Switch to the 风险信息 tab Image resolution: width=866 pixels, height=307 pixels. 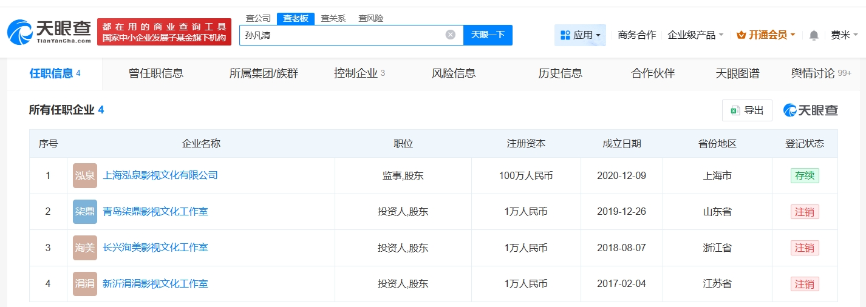pyautogui.click(x=454, y=73)
